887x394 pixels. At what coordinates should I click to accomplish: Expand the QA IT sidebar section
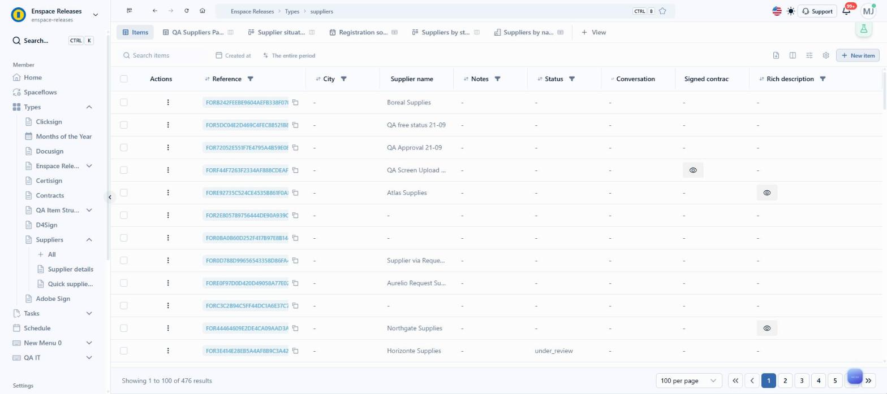point(89,357)
